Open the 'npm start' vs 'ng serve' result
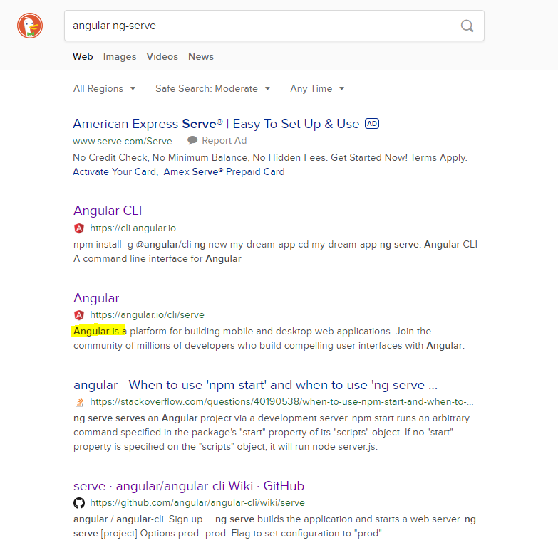 (x=255, y=385)
